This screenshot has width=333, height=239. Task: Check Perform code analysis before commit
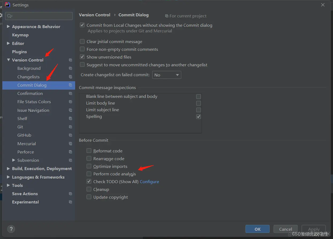pyautogui.click(x=89, y=174)
